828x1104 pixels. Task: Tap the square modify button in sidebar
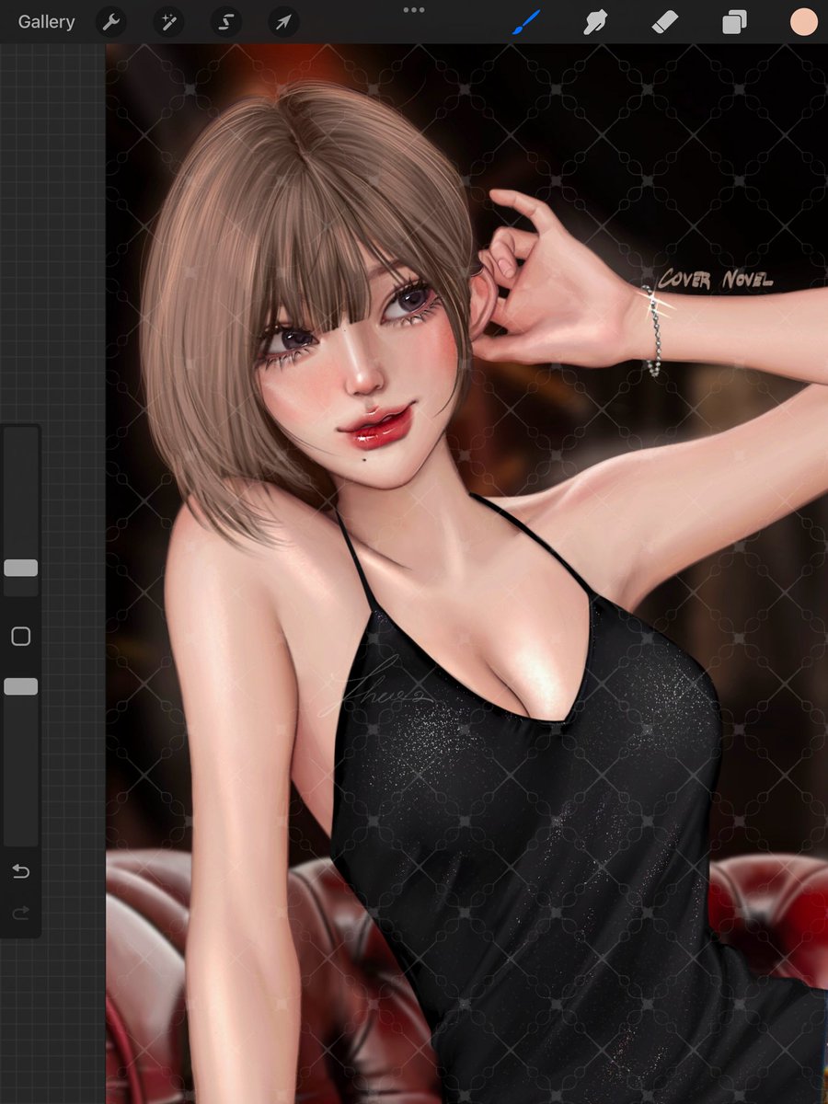pyautogui.click(x=20, y=637)
